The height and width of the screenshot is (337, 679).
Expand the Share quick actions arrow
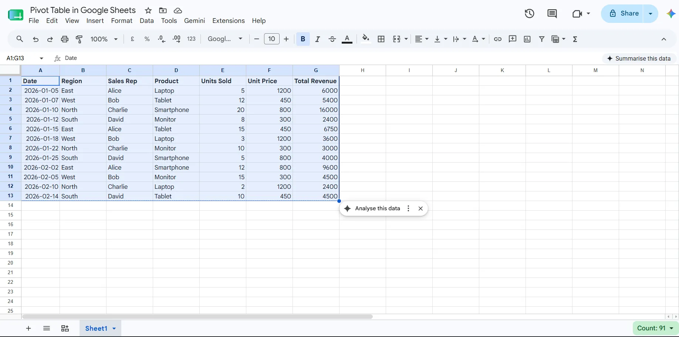651,14
